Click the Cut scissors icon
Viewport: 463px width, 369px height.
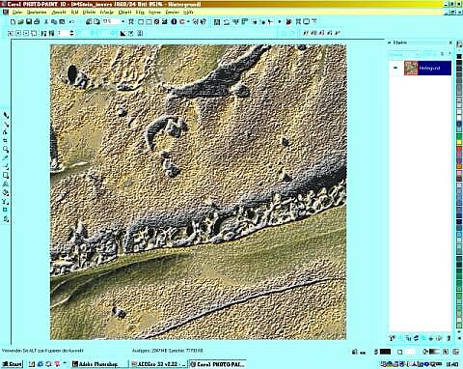coord(46,22)
